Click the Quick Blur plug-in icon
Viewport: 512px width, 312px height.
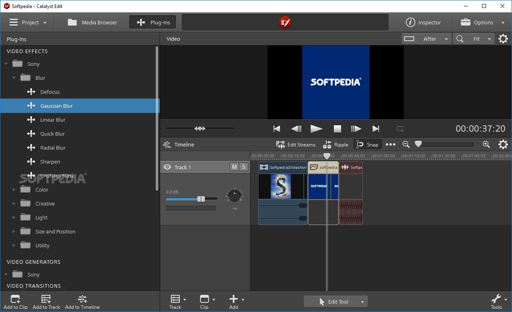31,134
